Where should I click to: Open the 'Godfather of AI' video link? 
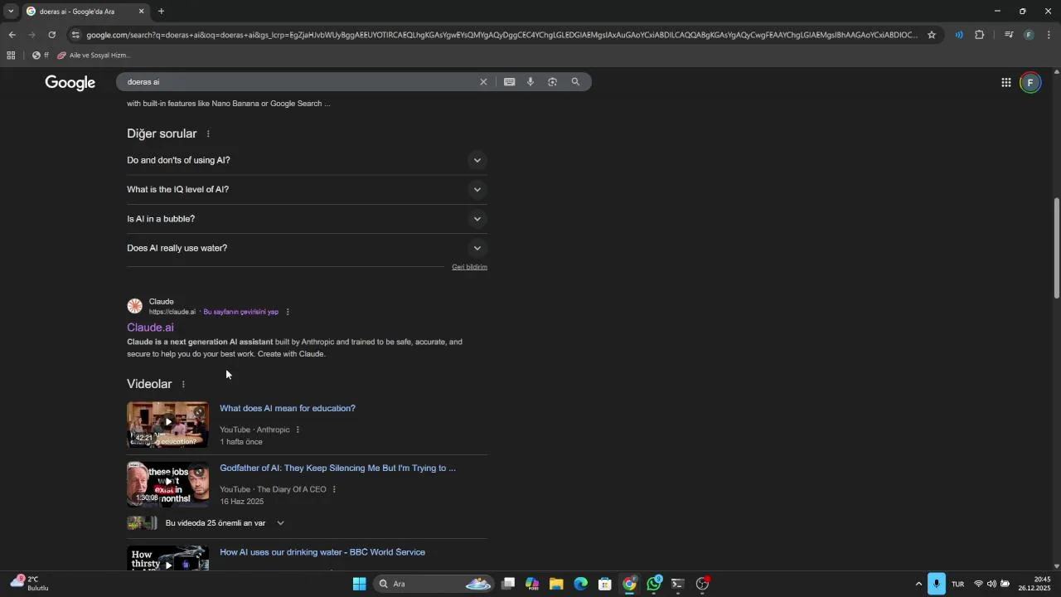(x=337, y=468)
